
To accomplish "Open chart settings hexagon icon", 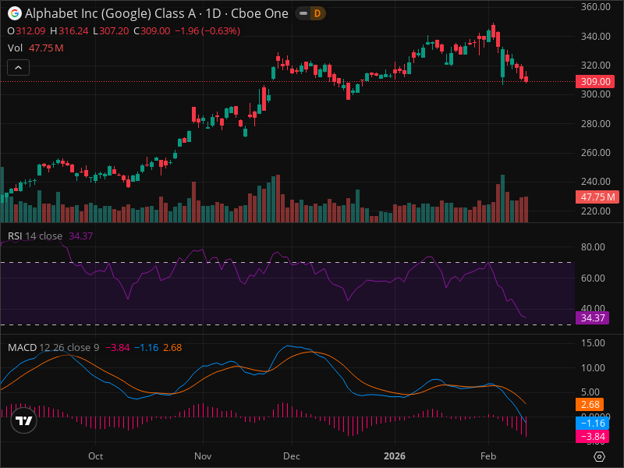I will tap(599, 456).
